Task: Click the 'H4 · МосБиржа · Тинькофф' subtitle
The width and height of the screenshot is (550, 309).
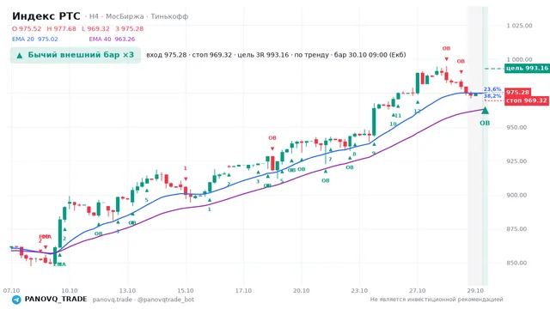Action: [139, 16]
